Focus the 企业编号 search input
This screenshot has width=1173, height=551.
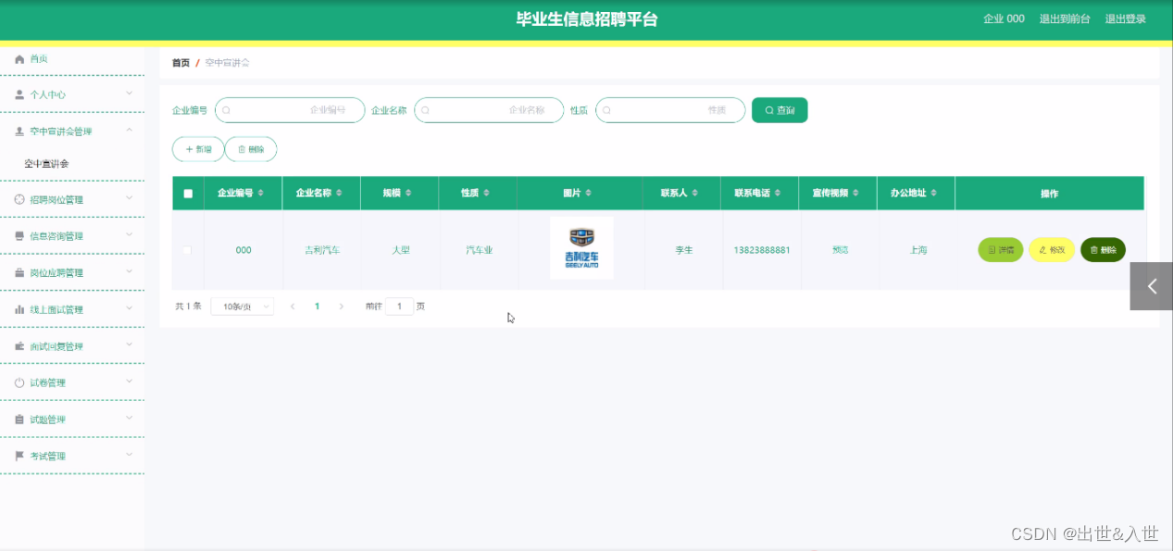click(x=290, y=110)
